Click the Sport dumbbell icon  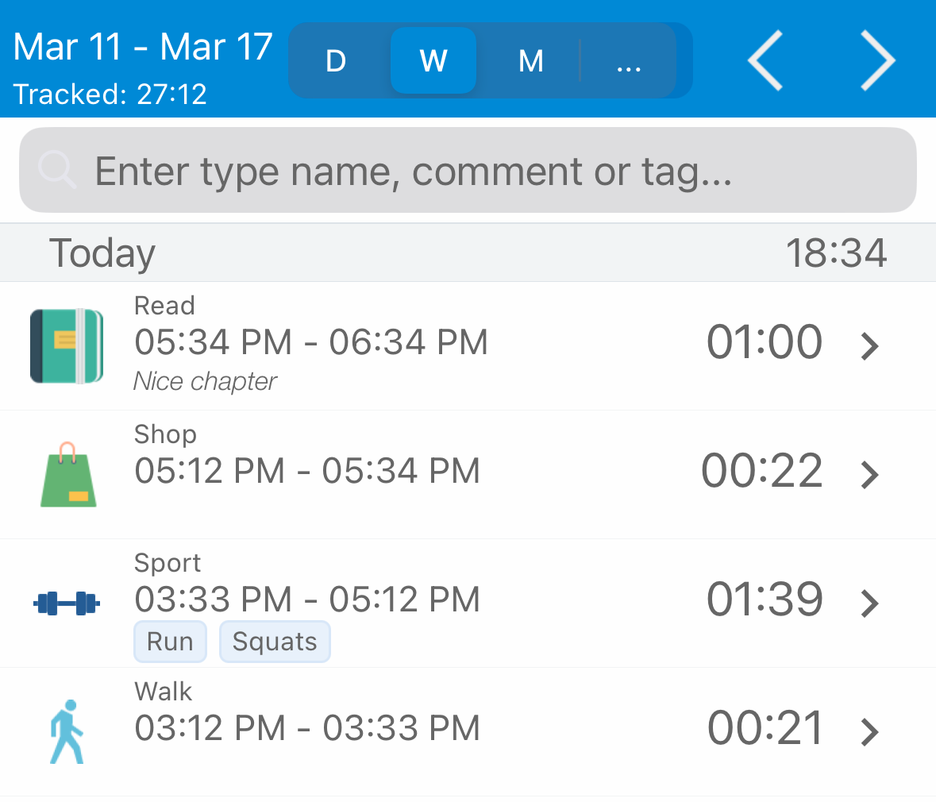(x=67, y=603)
